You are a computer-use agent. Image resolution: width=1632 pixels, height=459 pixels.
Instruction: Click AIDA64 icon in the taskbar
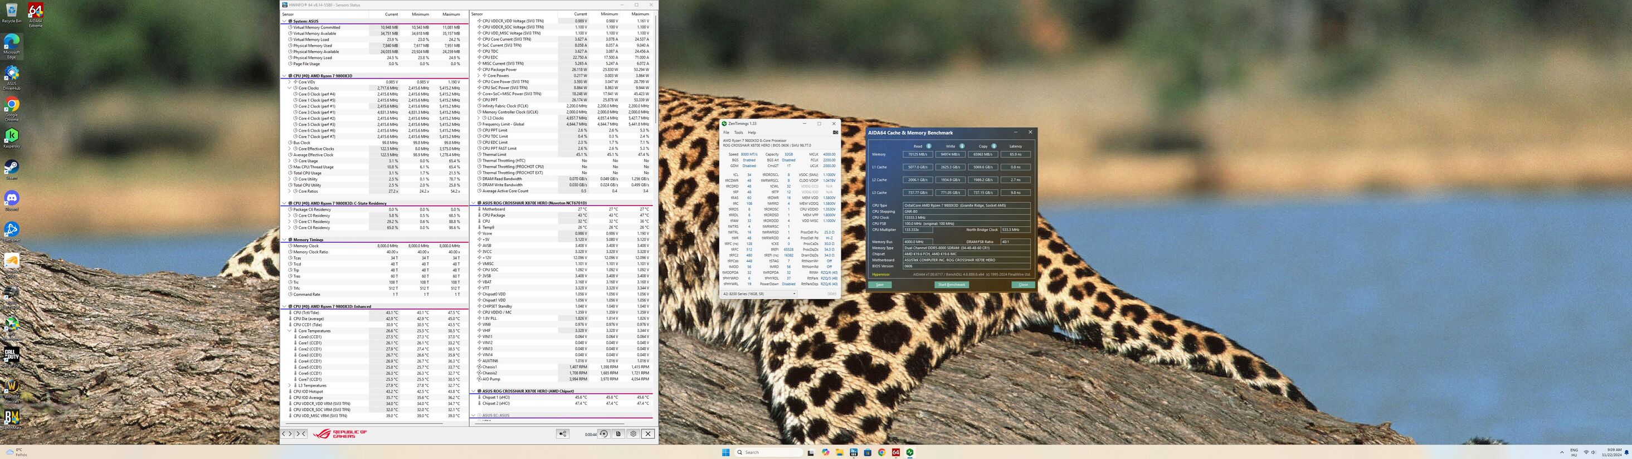(x=895, y=452)
